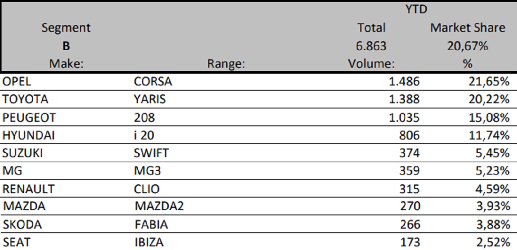Click the Volume: column header
The width and height of the screenshot is (517, 250).
pos(371,64)
